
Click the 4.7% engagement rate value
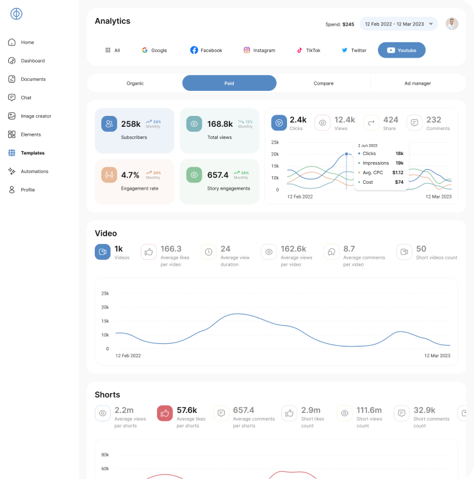click(130, 175)
